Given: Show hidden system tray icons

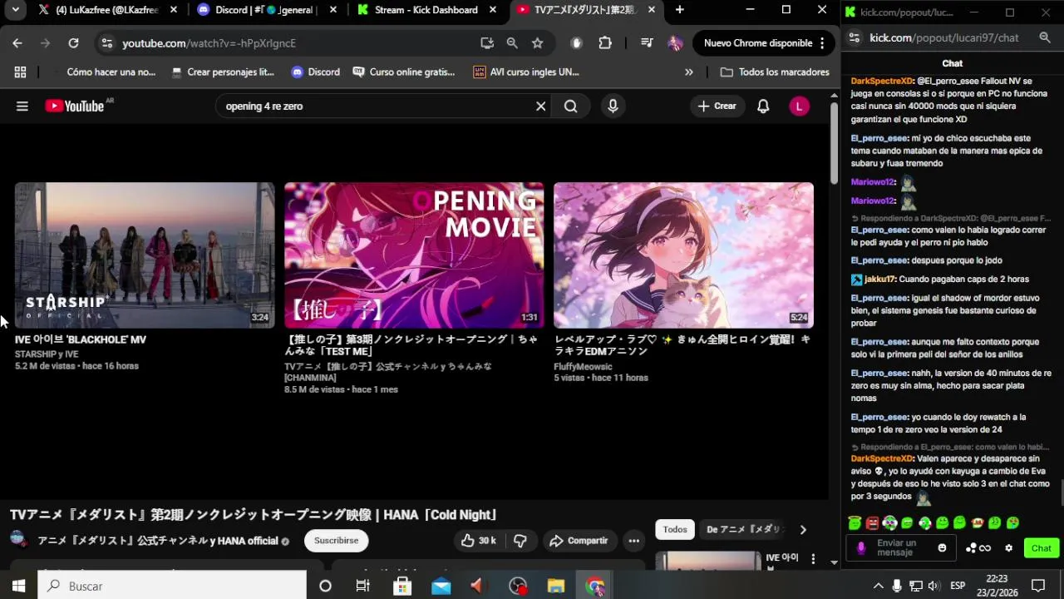Looking at the screenshot, I should pyautogui.click(x=878, y=586).
